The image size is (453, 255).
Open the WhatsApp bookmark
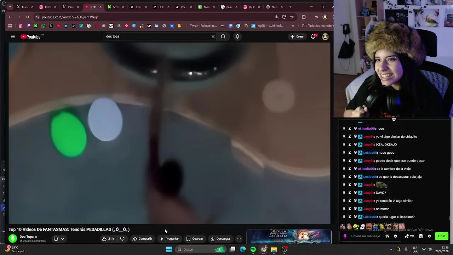click(43, 25)
